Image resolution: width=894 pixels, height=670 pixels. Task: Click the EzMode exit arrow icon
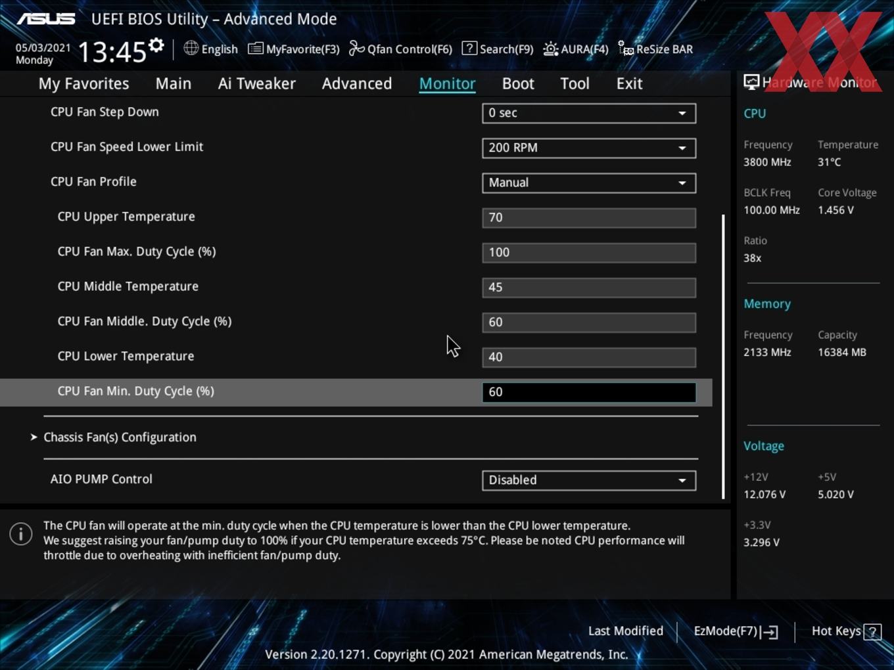tap(770, 632)
